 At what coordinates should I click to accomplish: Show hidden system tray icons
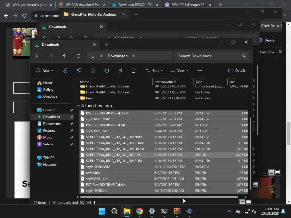pyautogui.click(x=229, y=211)
